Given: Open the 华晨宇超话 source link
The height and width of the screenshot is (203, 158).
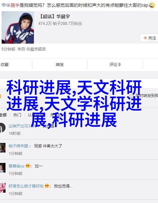Looking at the screenshot, I should coord(36,49).
